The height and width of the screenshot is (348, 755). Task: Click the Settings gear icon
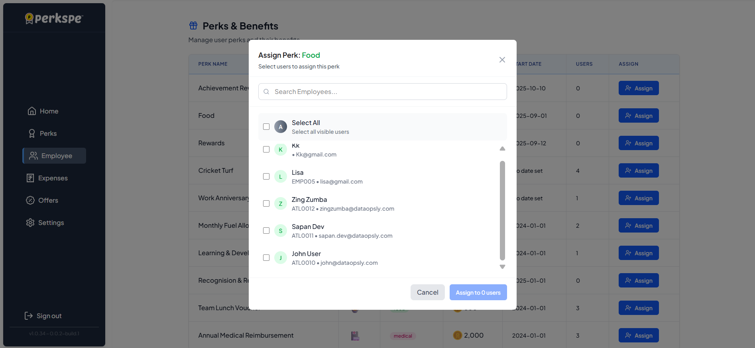pos(30,223)
